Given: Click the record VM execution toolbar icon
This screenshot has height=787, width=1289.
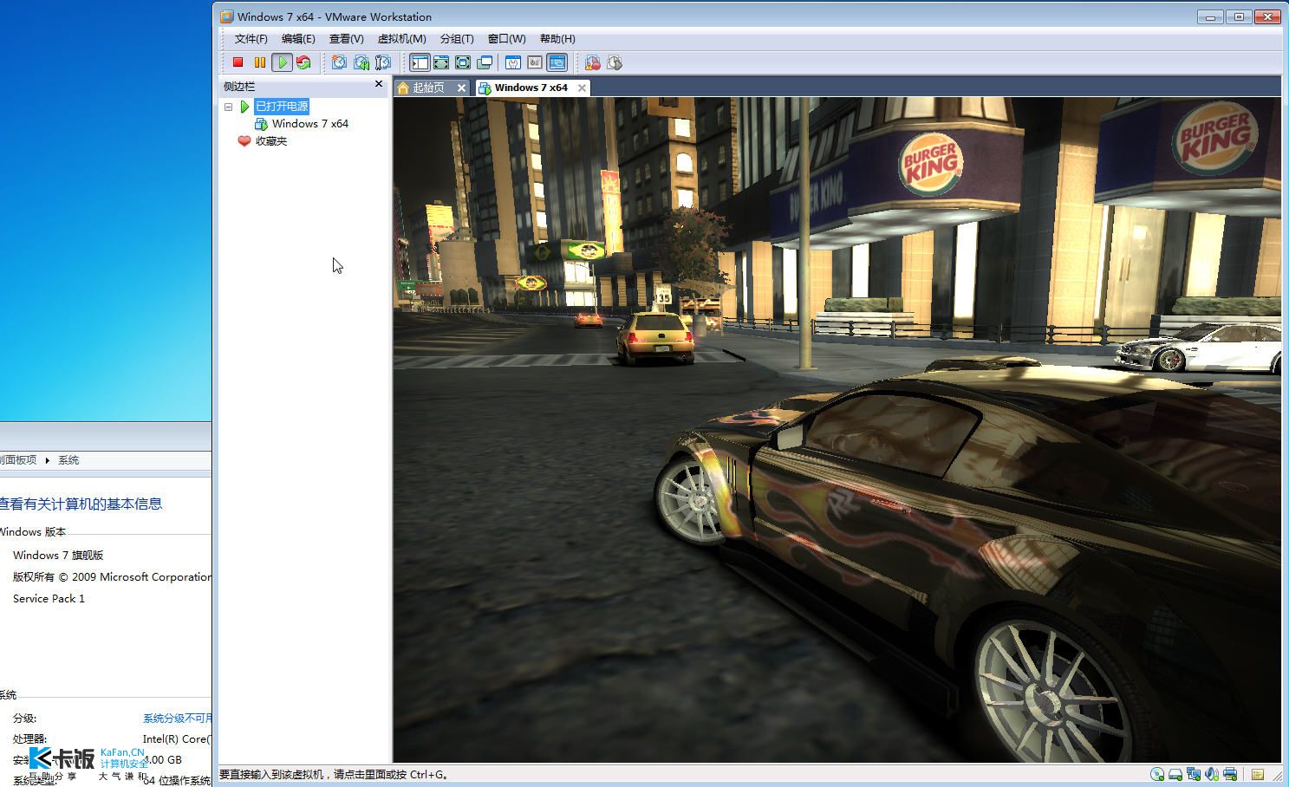Looking at the screenshot, I should [x=593, y=62].
